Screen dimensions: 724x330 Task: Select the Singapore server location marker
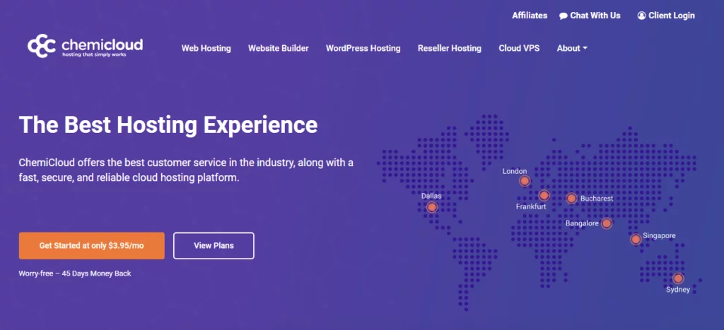click(x=636, y=240)
